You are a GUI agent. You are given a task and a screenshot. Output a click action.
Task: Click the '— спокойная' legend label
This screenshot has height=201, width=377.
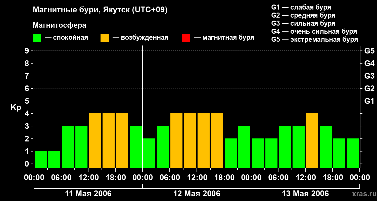[66, 38]
